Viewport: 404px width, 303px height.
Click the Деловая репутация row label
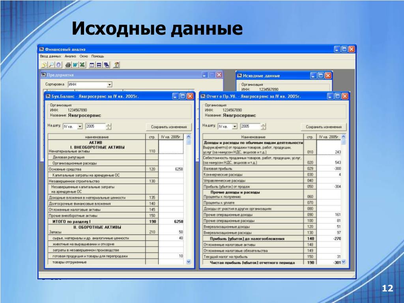point(69,157)
